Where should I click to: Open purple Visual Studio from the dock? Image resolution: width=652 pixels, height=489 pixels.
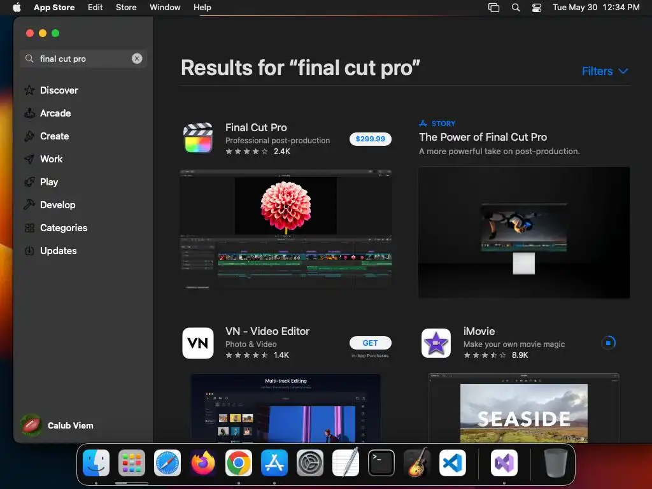point(504,463)
